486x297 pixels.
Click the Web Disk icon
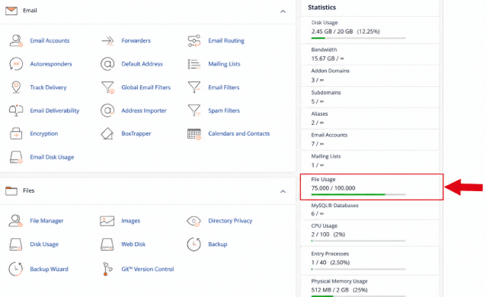(x=107, y=244)
